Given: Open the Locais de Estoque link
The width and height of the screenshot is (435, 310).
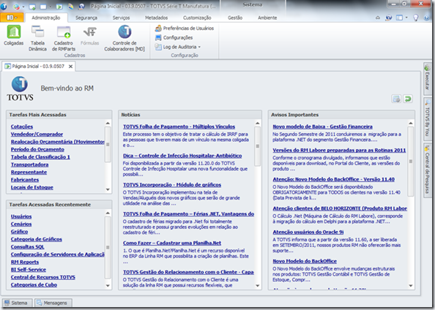Looking at the screenshot, I should click(x=32, y=187).
